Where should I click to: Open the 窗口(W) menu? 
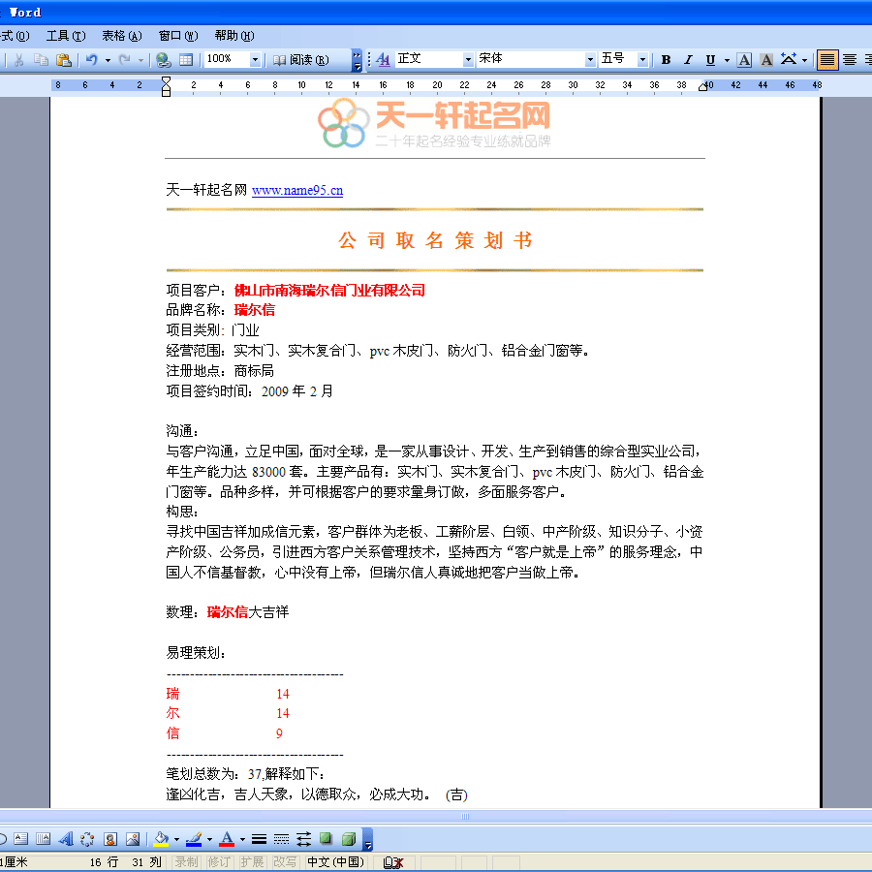point(178,36)
